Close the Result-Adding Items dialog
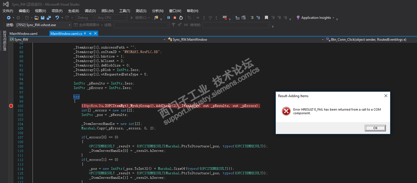The height and width of the screenshot is (183, 417). [x=386, y=96]
